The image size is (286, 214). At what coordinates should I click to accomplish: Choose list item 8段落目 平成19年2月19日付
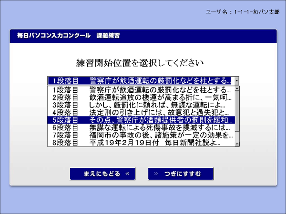tap(141, 143)
